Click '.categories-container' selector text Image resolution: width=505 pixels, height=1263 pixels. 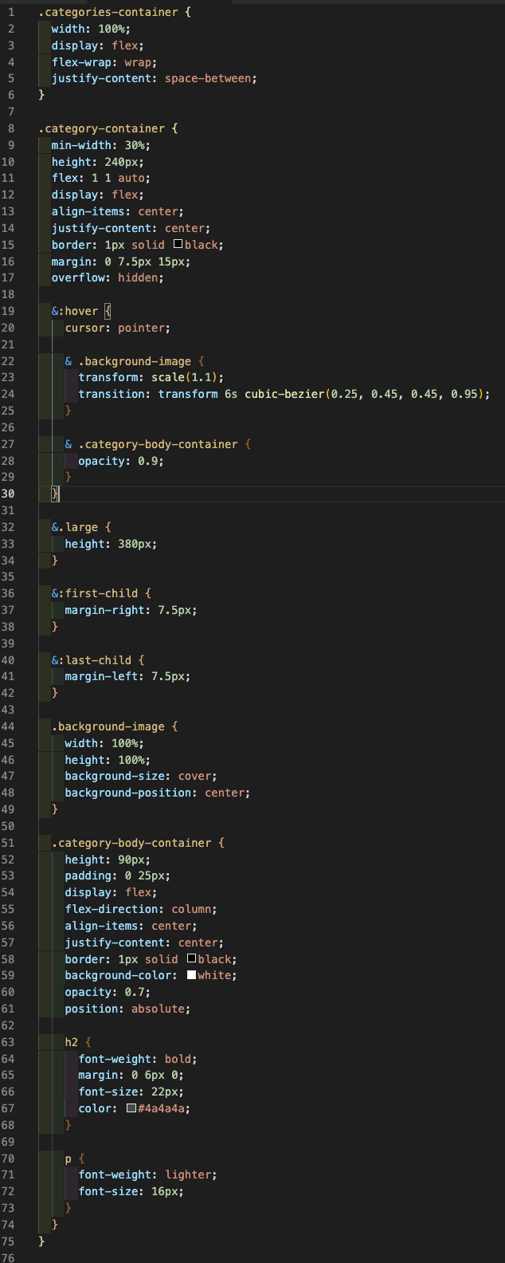(x=108, y=12)
